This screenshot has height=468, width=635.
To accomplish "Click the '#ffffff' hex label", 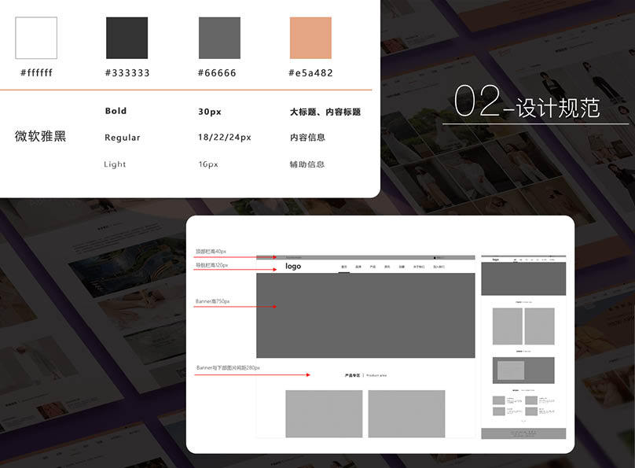I will pos(36,72).
